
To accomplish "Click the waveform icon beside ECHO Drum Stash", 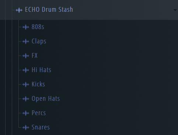I will coord(19,10).
